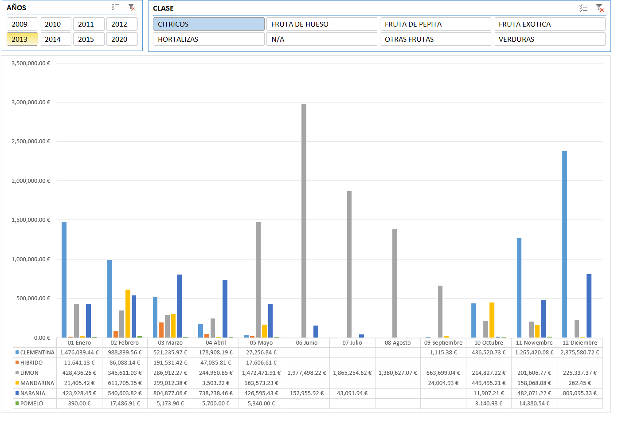This screenshot has width=618, height=432.
Task: Choose the VERDURAS class filter
Action: [549, 39]
